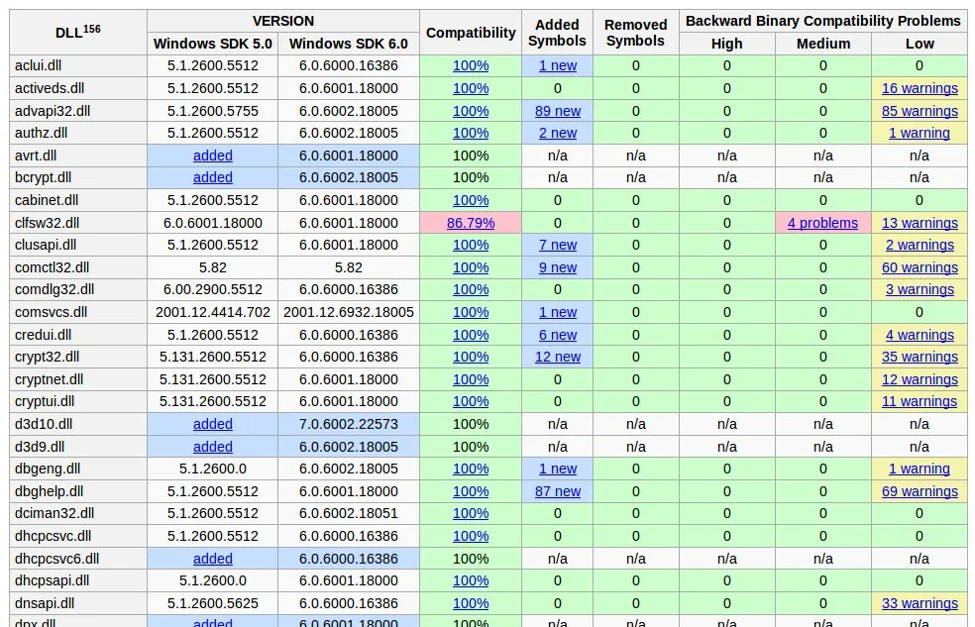This screenshot has height=627, width=975.
Task: View the 69 warnings for dbghelp.dll
Action: click(920, 491)
